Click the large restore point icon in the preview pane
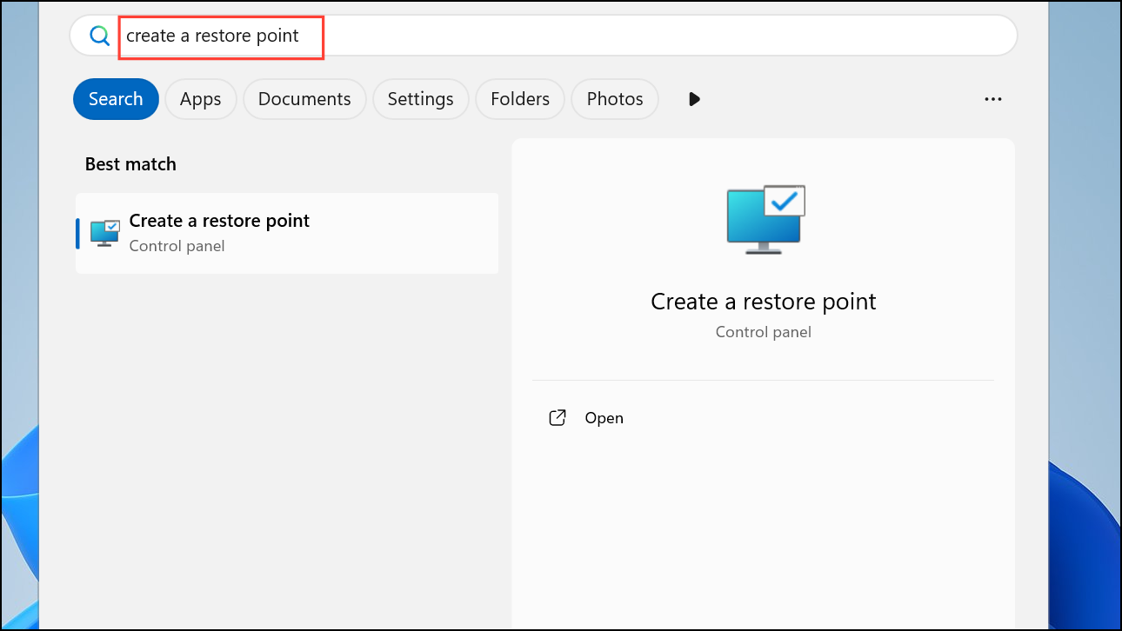 click(765, 219)
